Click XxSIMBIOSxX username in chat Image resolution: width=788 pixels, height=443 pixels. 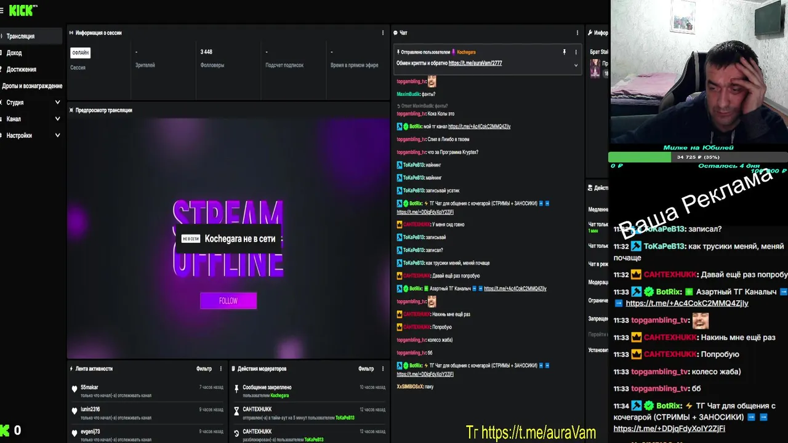point(409,386)
